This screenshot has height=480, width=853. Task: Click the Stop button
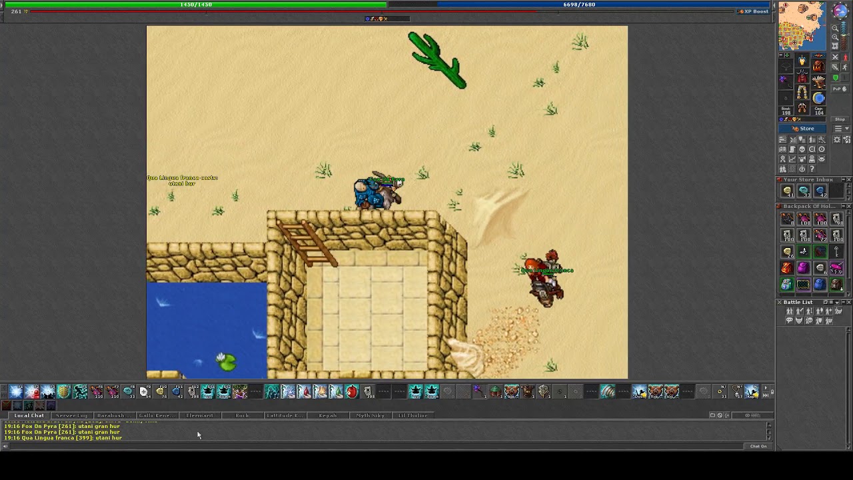[840, 119]
